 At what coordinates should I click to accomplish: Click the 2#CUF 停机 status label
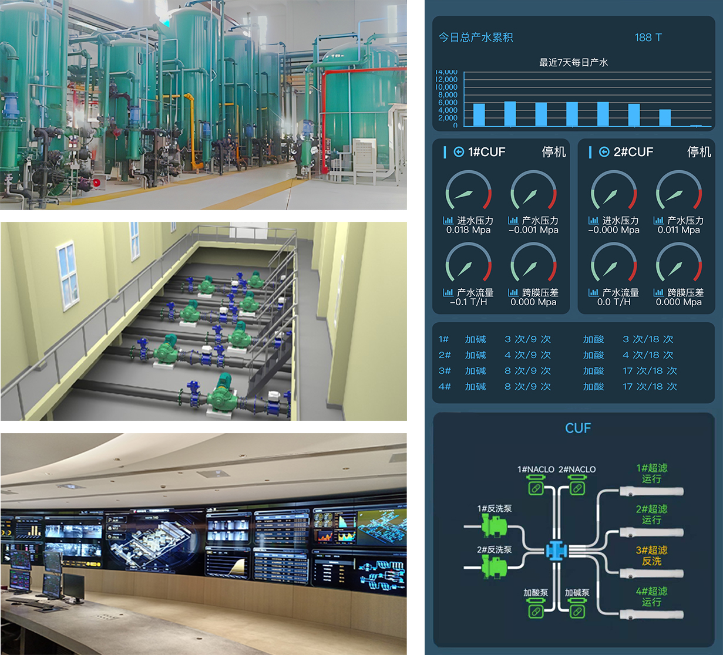(699, 152)
